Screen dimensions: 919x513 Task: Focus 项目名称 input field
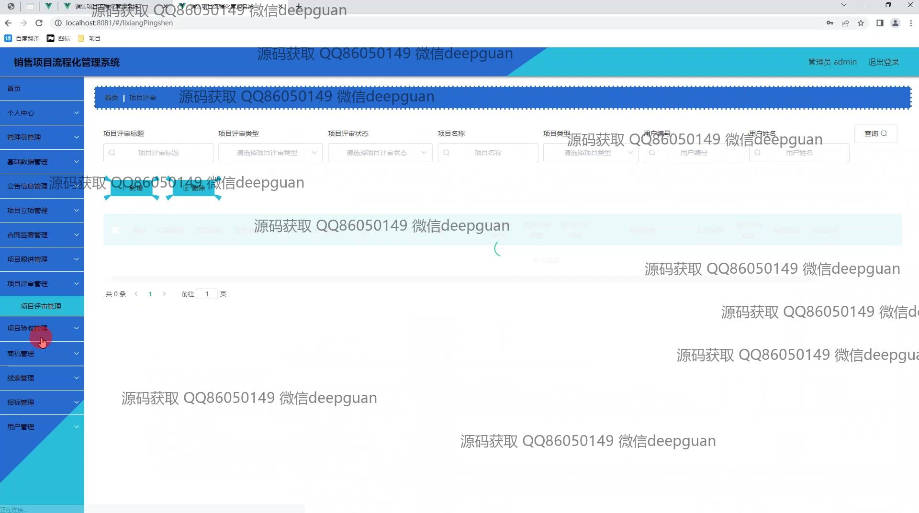488,153
